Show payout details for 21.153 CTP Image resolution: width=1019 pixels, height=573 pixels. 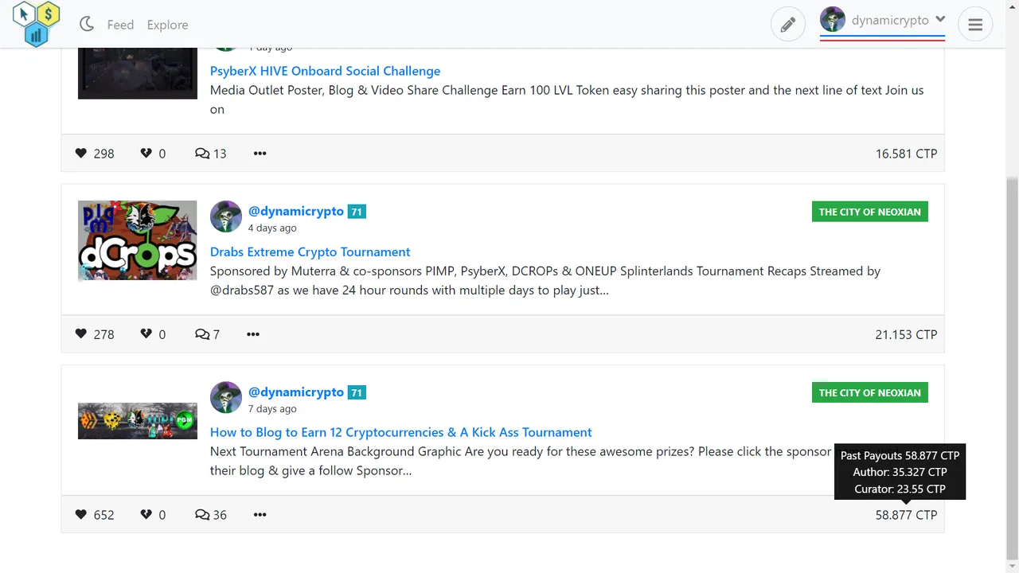pyautogui.click(x=906, y=334)
